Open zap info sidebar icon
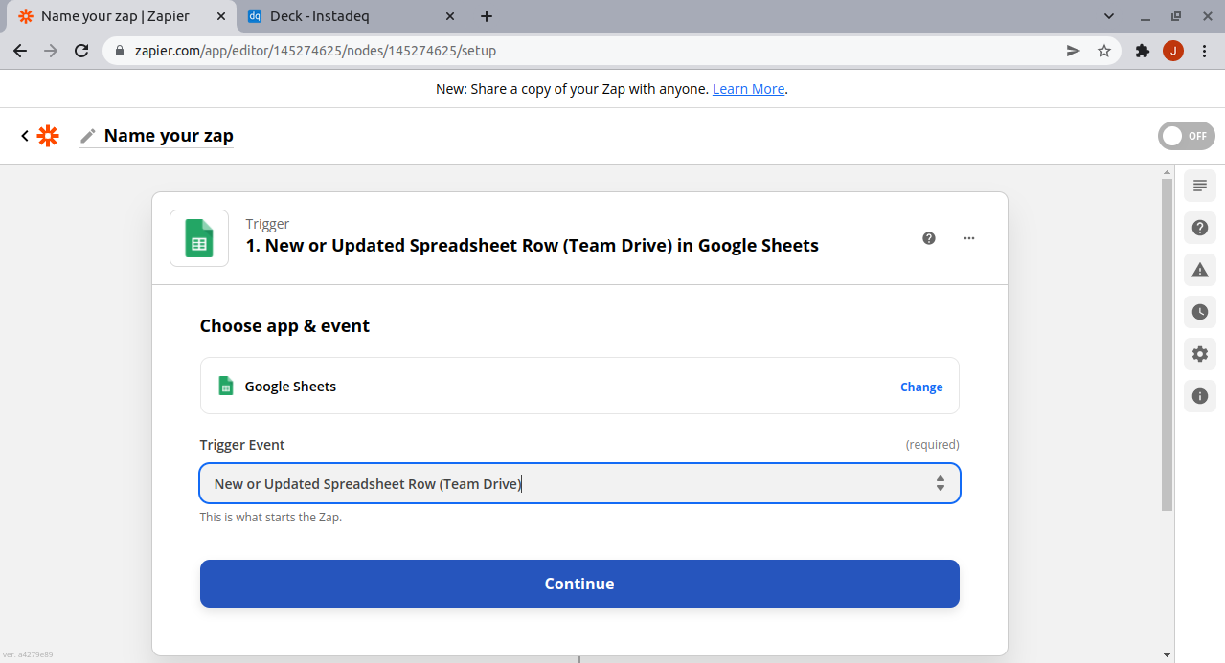The height and width of the screenshot is (663, 1225). click(x=1200, y=396)
